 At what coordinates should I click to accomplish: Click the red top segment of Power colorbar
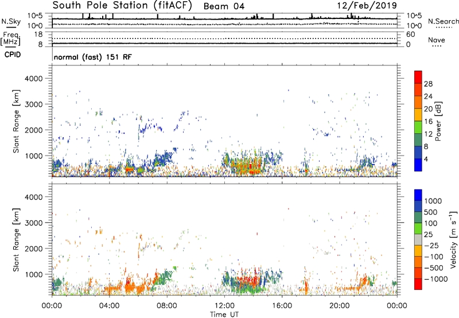418,77
